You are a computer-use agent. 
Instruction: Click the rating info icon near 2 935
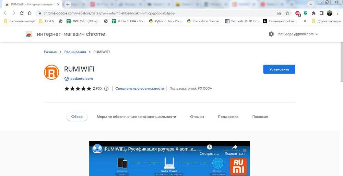(x=106, y=89)
